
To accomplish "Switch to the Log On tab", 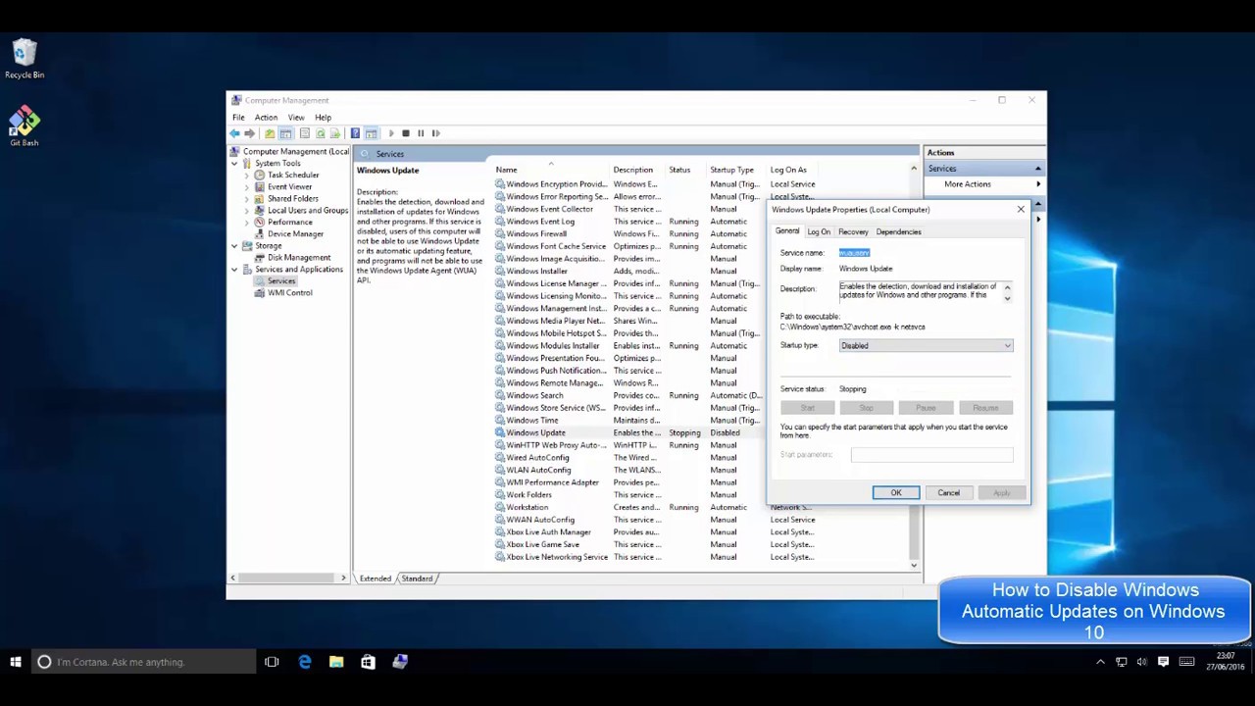I will 819,232.
